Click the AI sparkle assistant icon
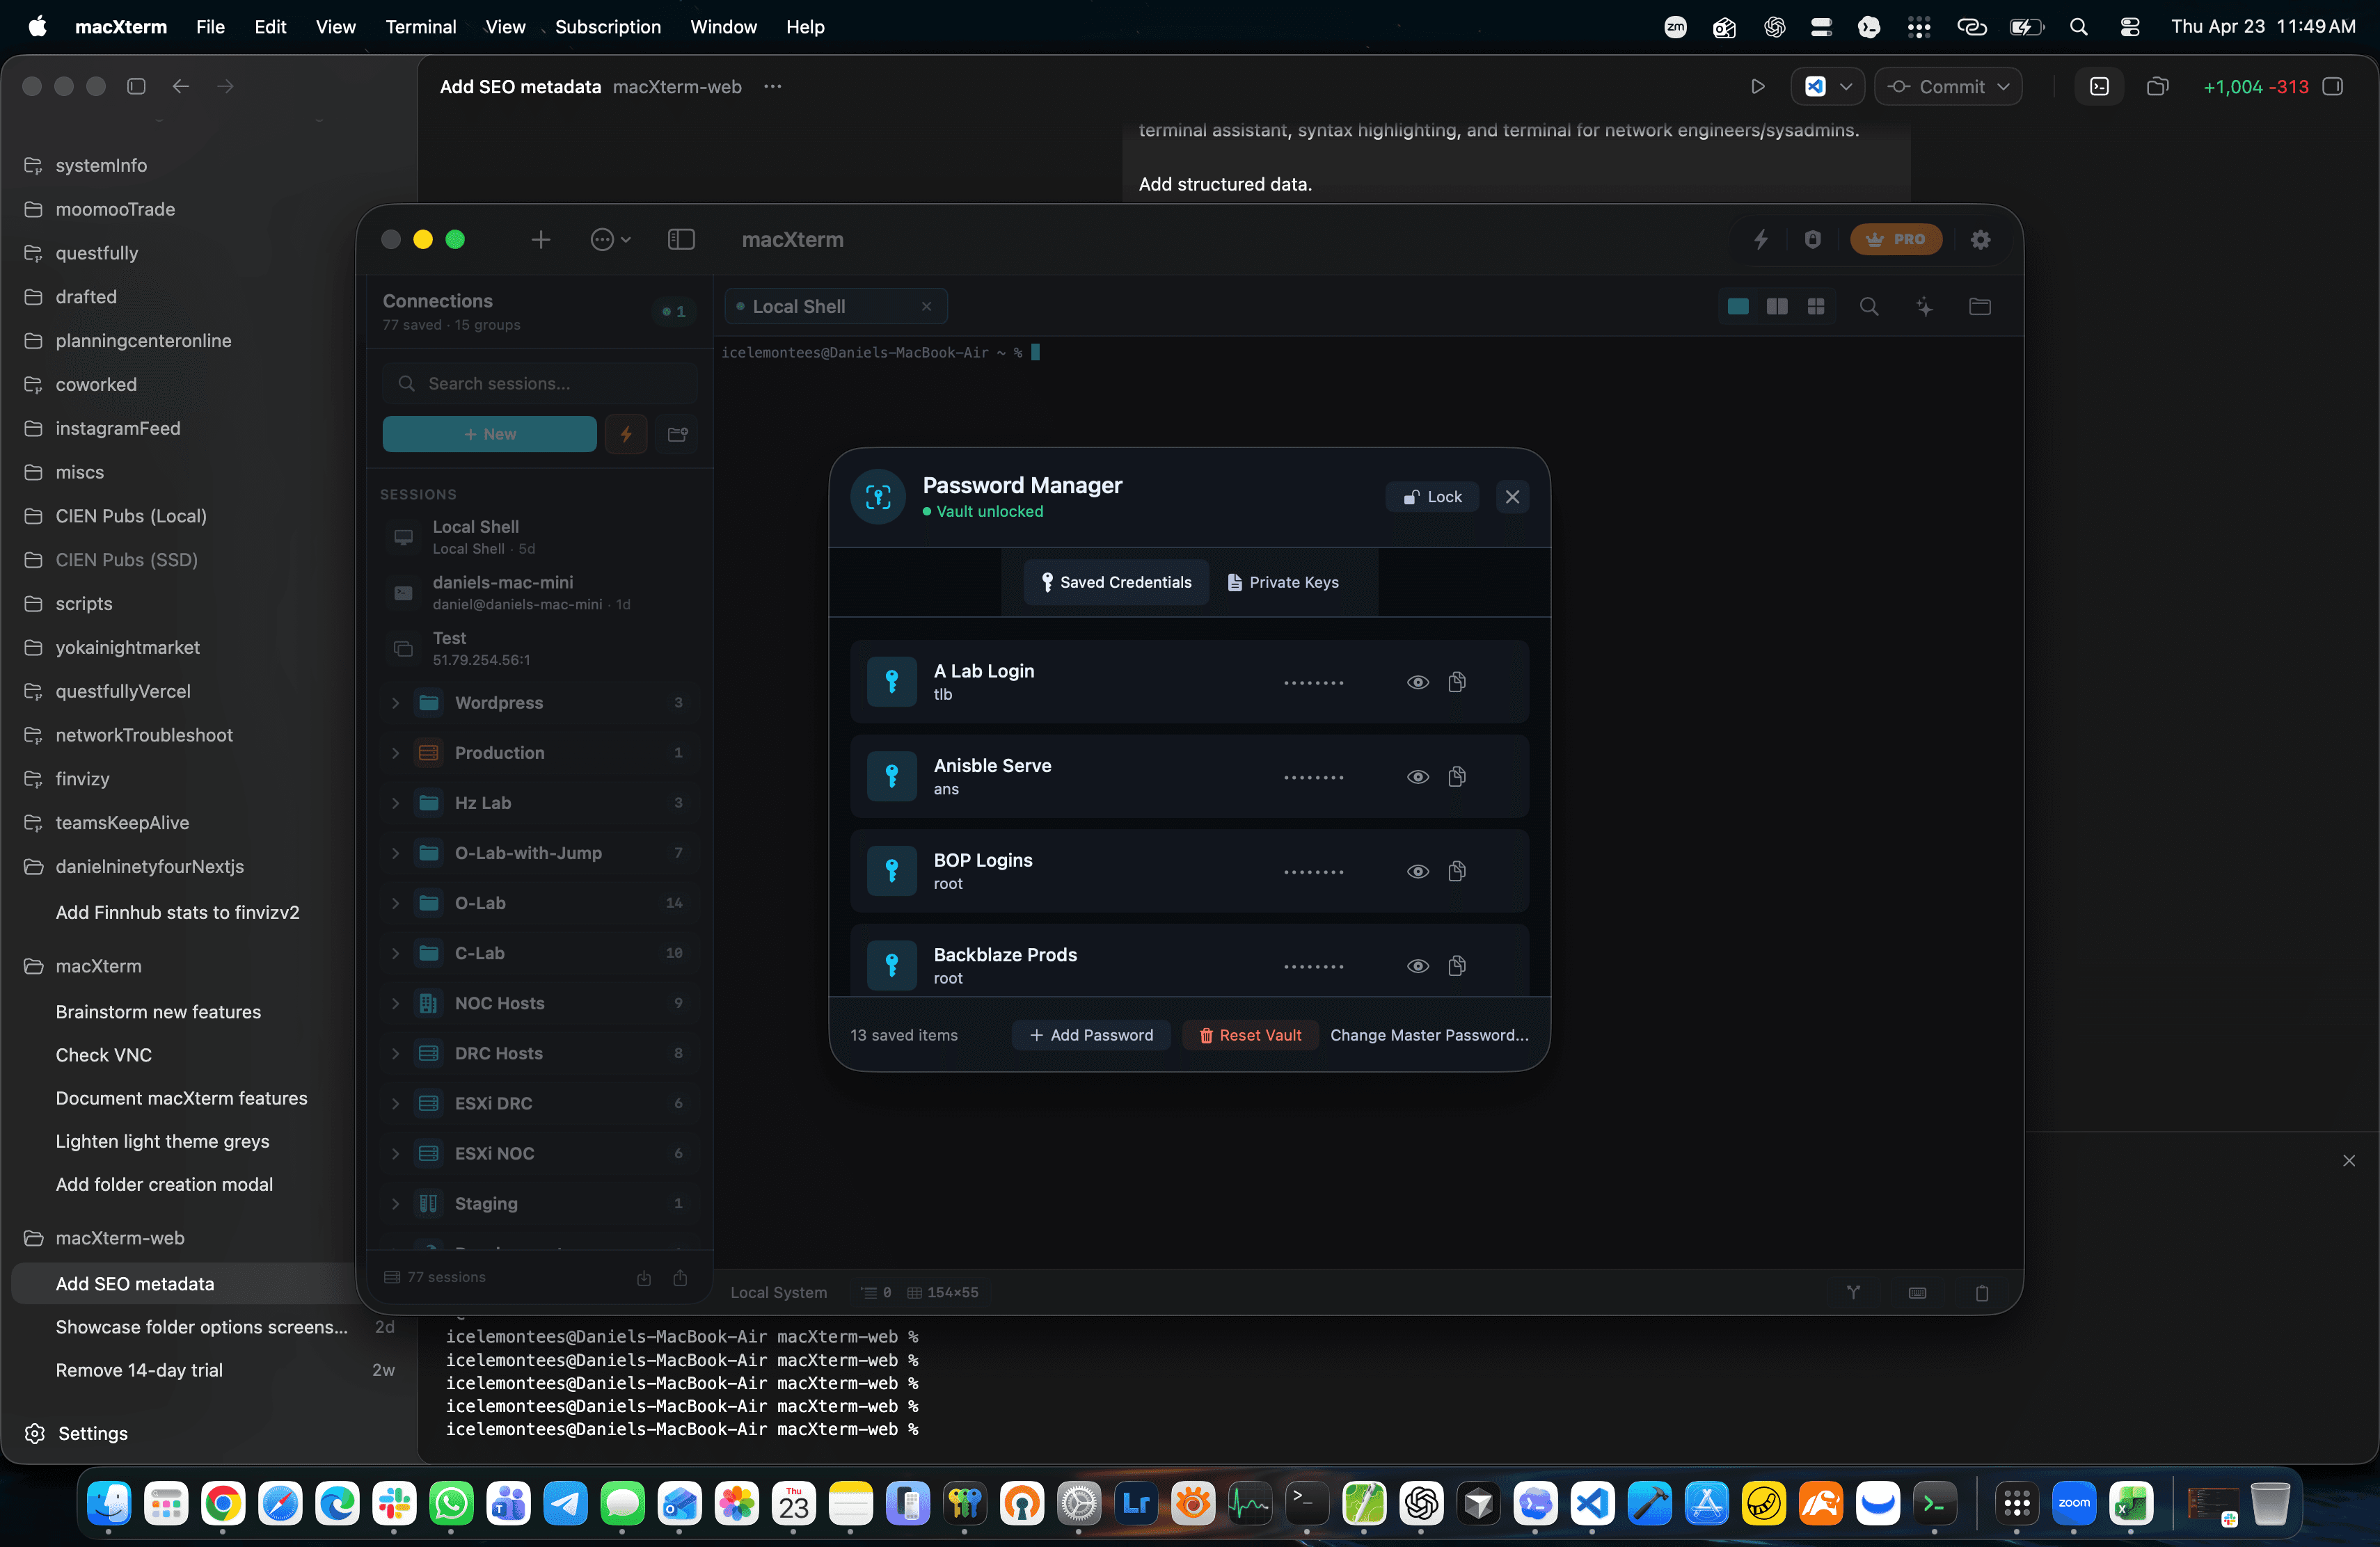 1924,307
